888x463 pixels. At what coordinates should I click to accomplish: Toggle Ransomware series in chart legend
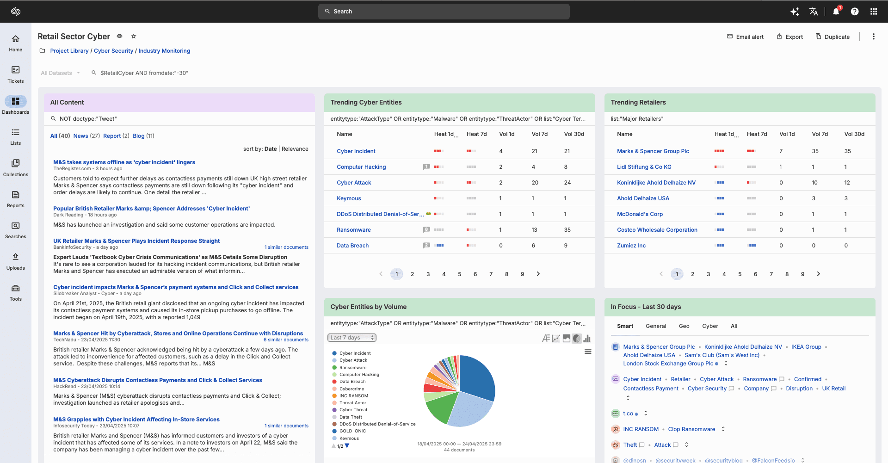click(349, 368)
